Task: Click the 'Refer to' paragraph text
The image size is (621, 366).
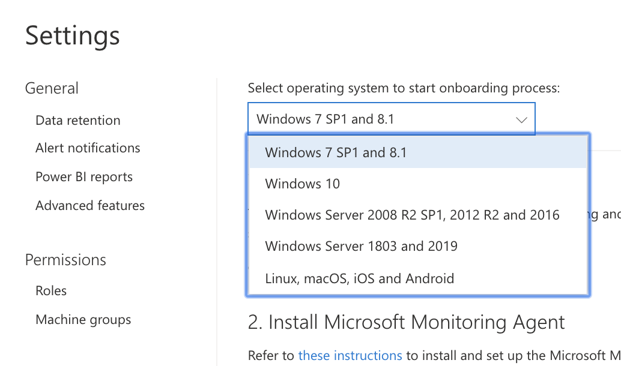Action: tap(271, 356)
